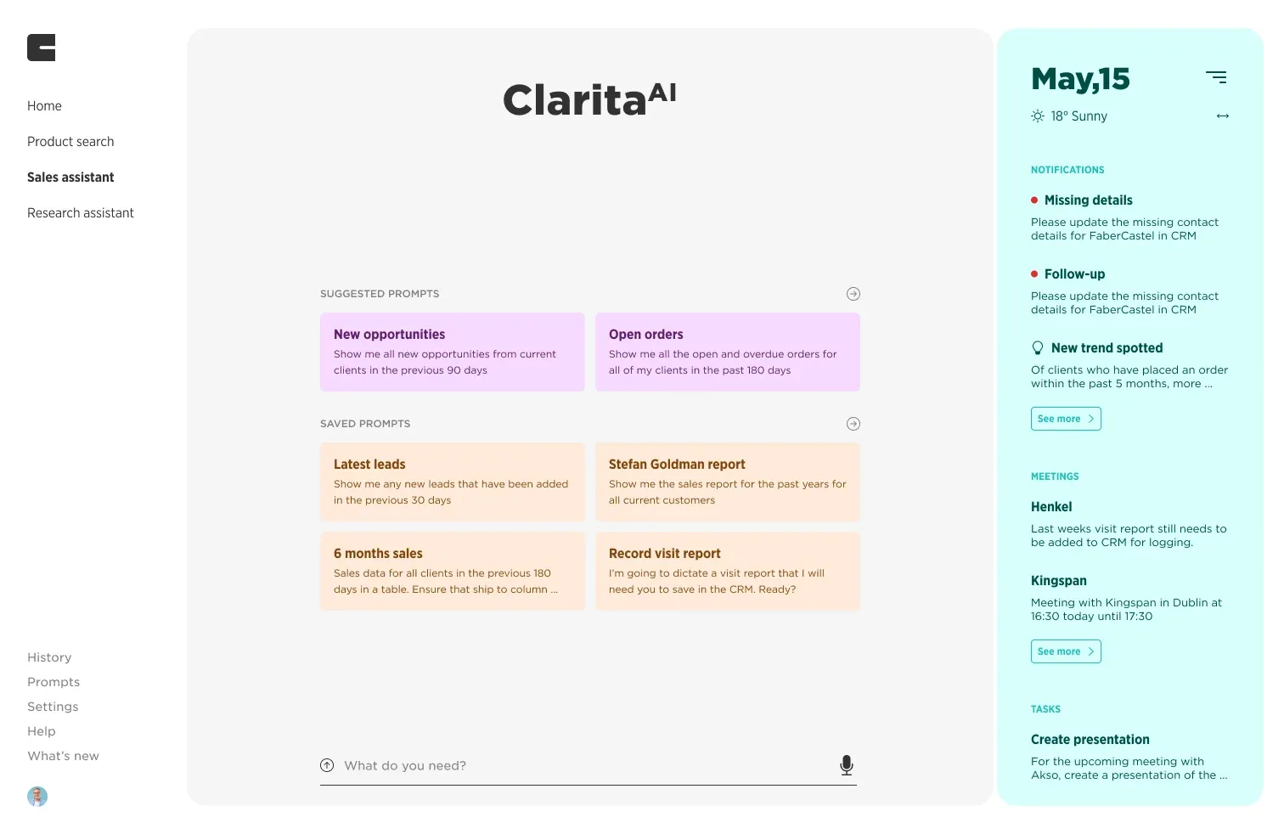Click the Clarita logo icon in sidebar
Viewport: 1284px width, 834px height.
tap(41, 48)
